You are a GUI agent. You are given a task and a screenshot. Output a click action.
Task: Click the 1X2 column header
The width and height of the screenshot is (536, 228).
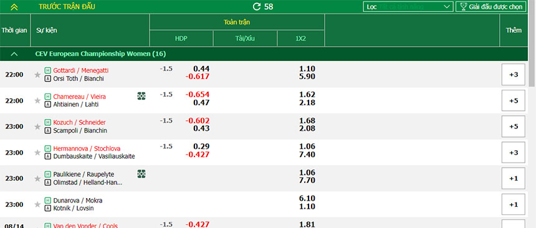pos(301,39)
